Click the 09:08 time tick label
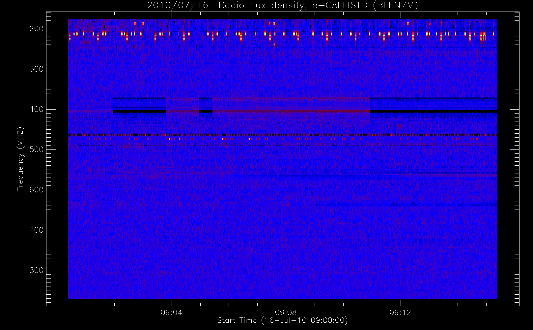 (x=286, y=313)
